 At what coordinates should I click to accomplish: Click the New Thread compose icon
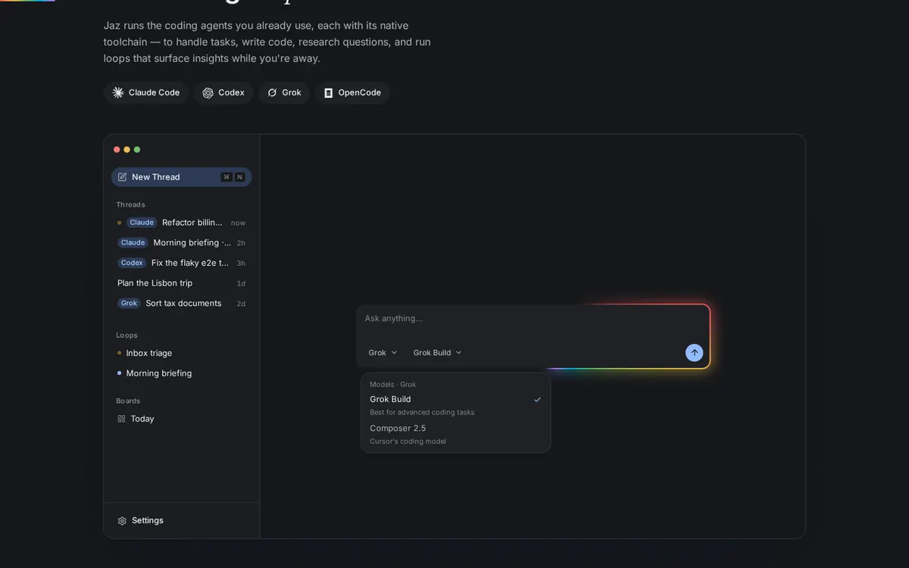tap(122, 177)
